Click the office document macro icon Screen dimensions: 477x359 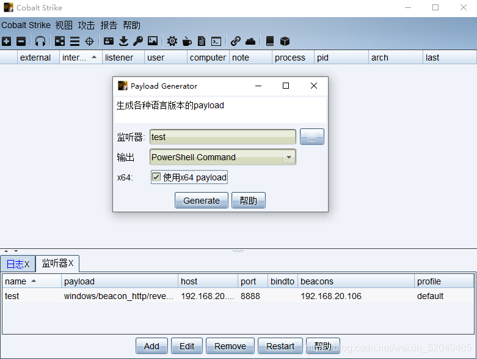coord(202,41)
